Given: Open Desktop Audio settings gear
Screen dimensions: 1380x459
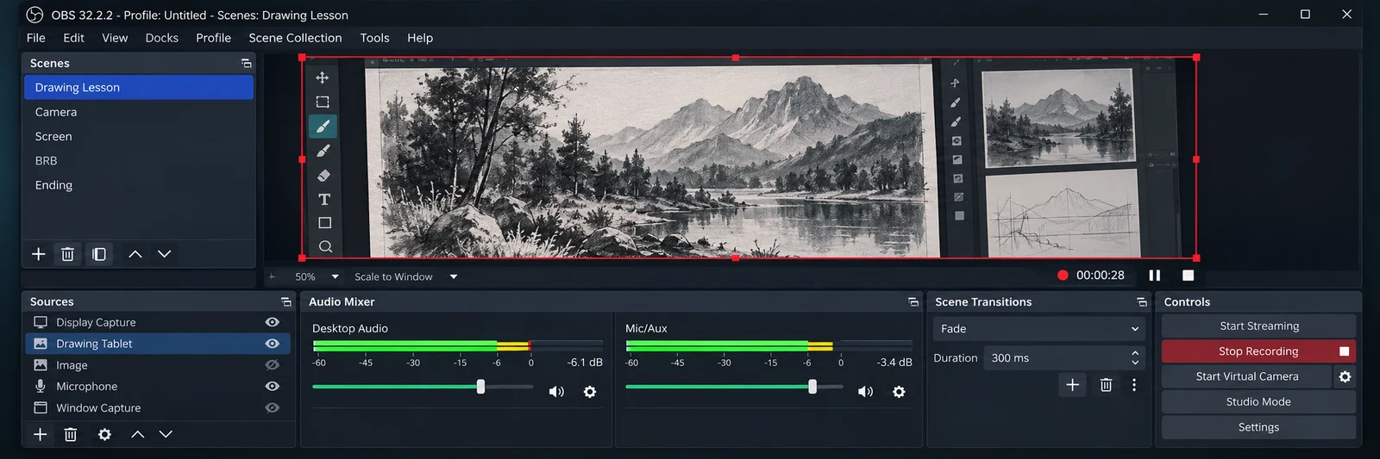Looking at the screenshot, I should pyautogui.click(x=590, y=392).
